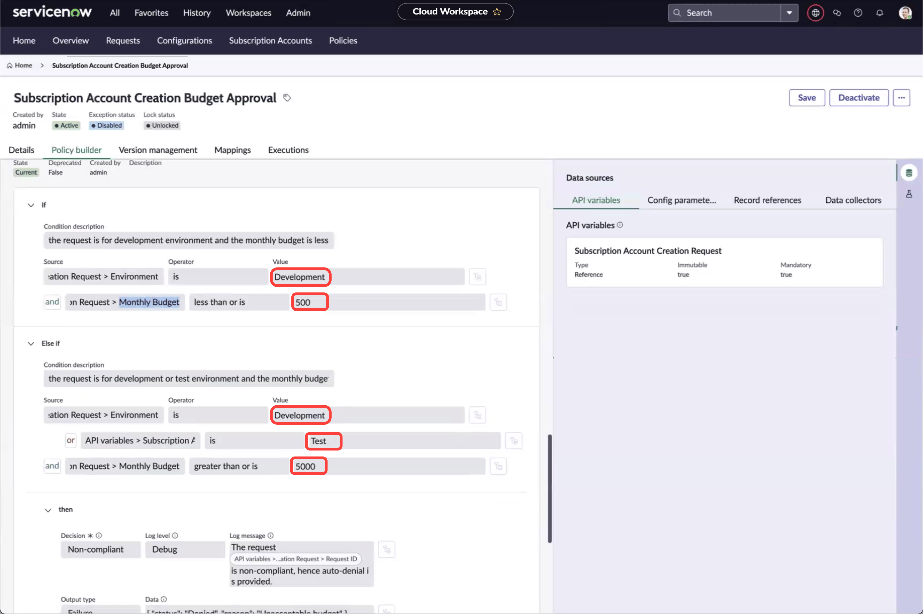Open the Data collectors tab
This screenshot has width=923, height=614.
853,200
